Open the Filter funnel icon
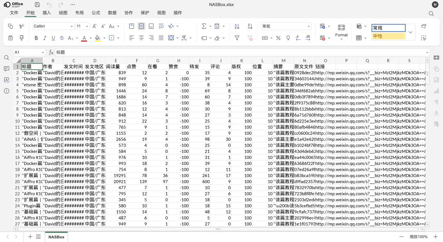 237,38
